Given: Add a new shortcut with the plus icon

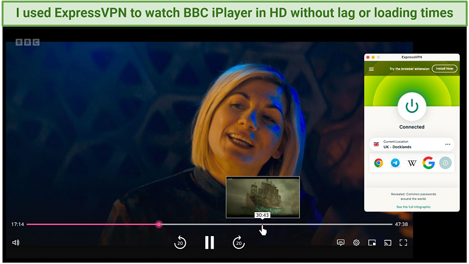Looking at the screenshot, I should point(445,163).
